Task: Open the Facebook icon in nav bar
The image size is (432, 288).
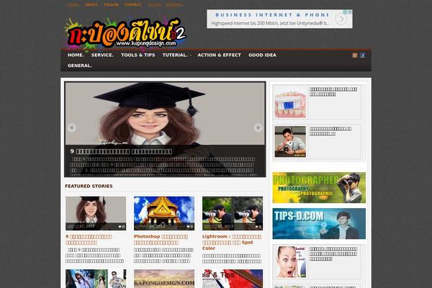Action: pyautogui.click(x=362, y=55)
